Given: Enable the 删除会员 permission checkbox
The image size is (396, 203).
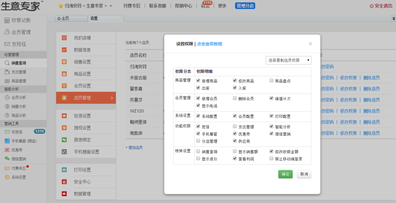Looking at the screenshot, I should (235, 98).
